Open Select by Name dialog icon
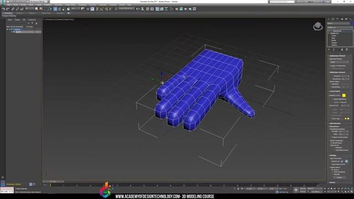This screenshot has width=354, height=199. point(41,9)
